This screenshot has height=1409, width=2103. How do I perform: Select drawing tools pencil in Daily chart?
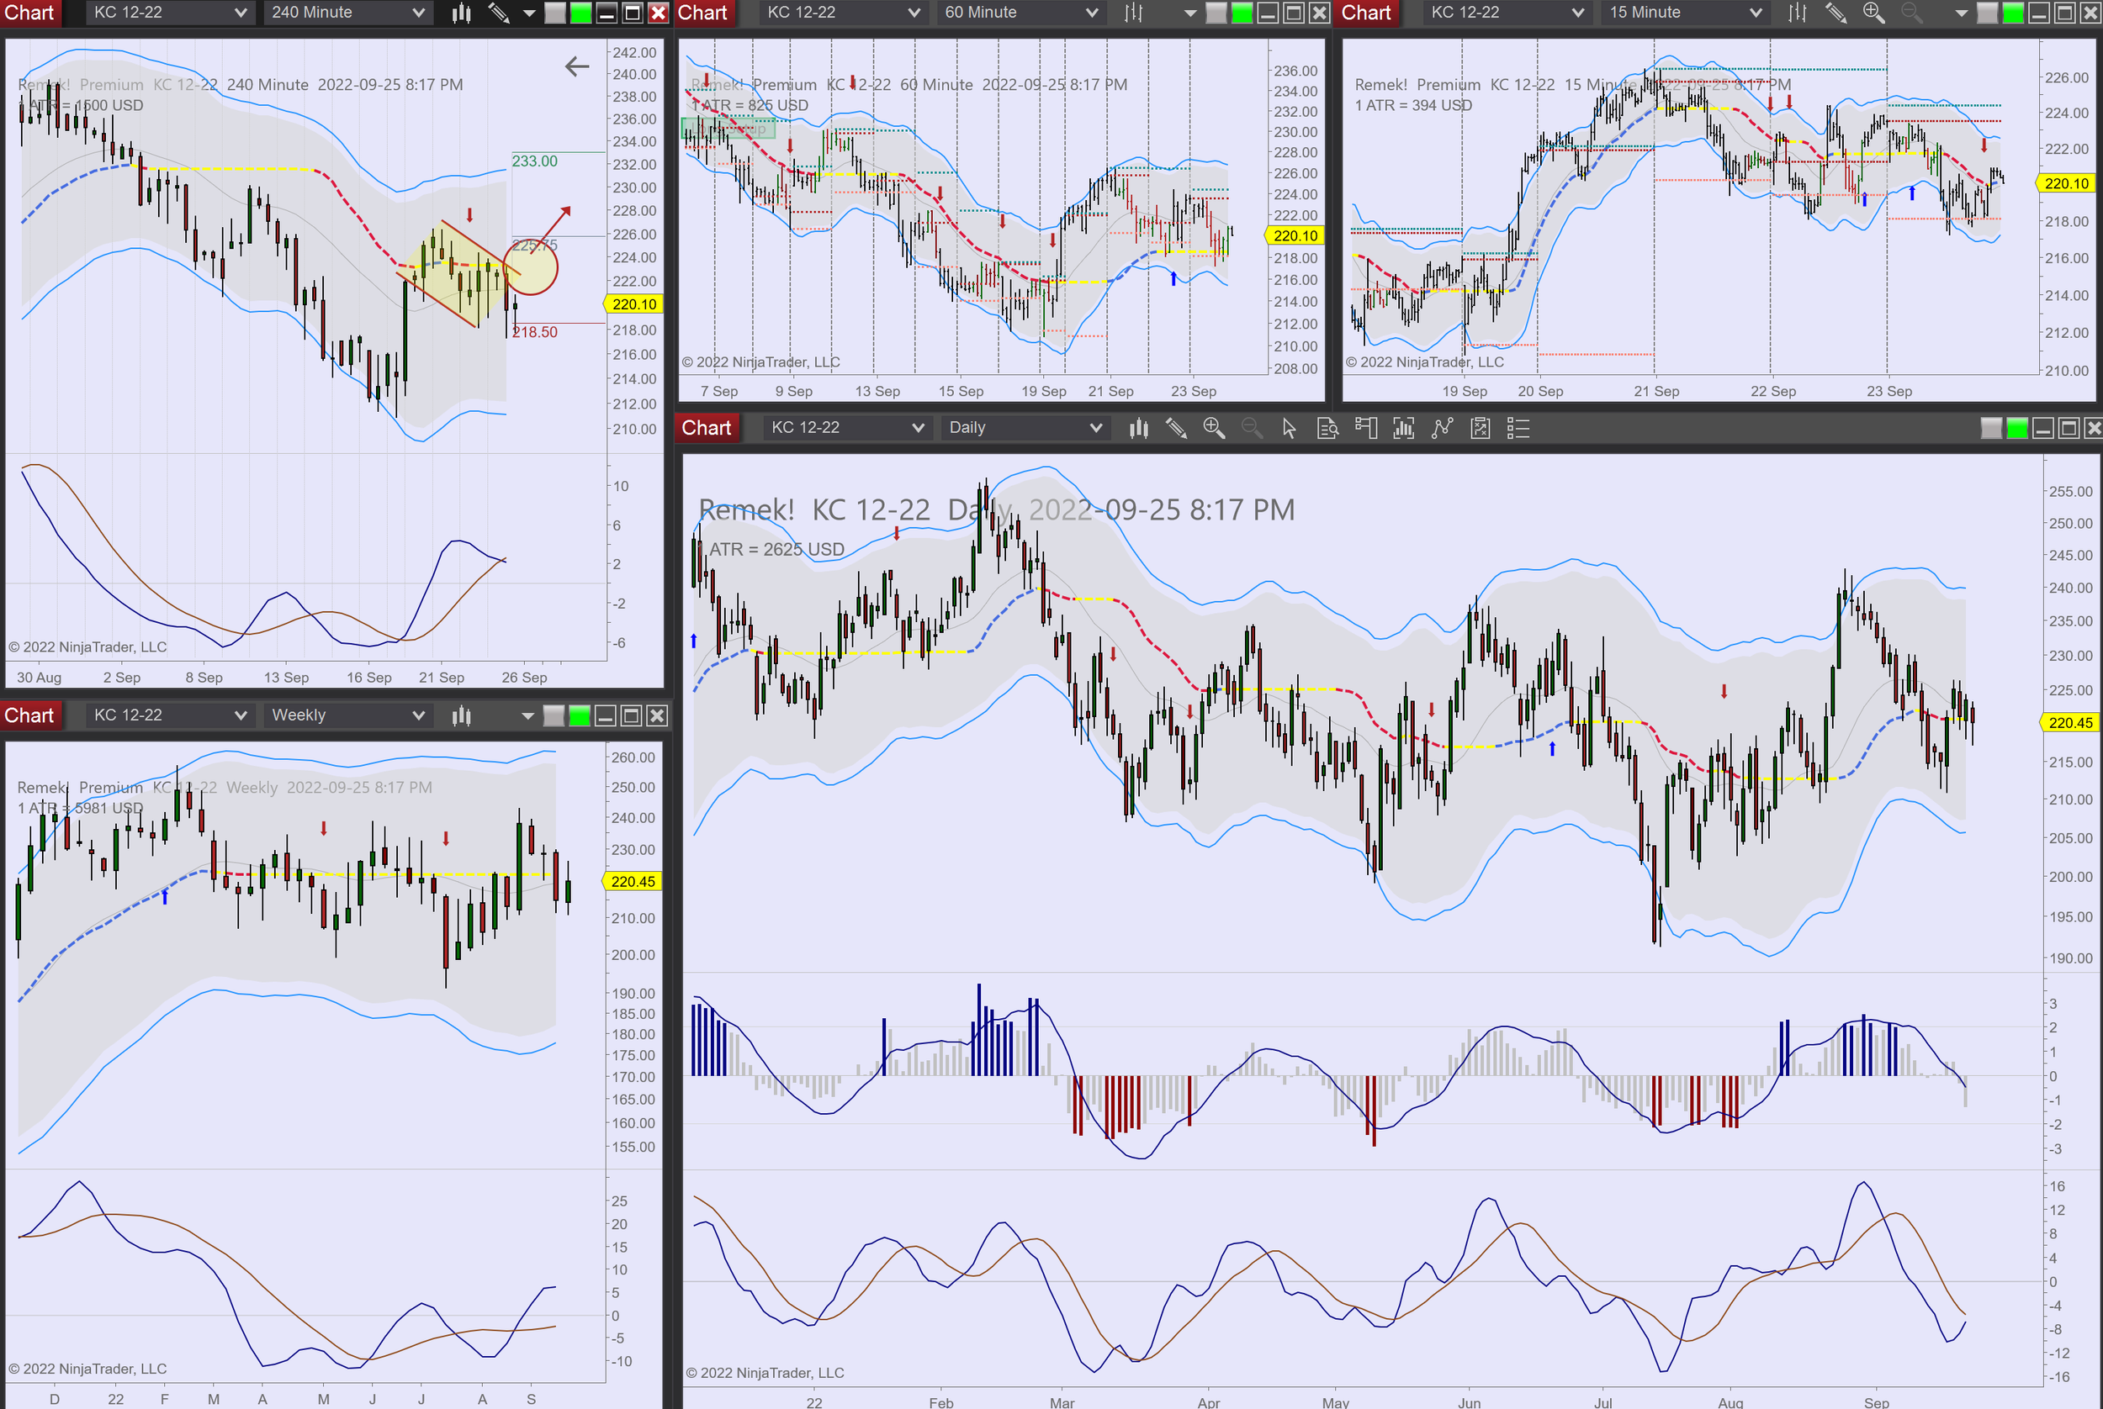pos(1176,429)
